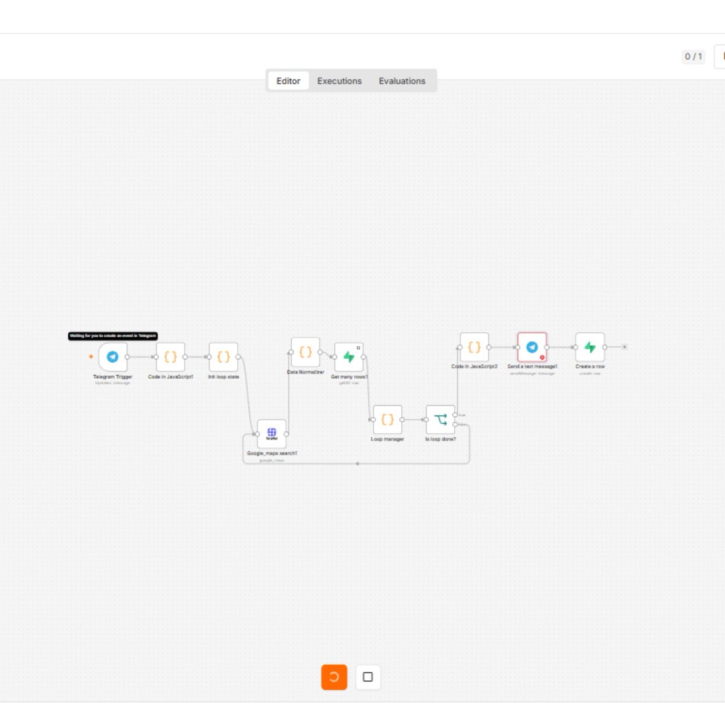The width and height of the screenshot is (725, 725).
Task: Click the 'Loop manager' label text
Action: (387, 439)
